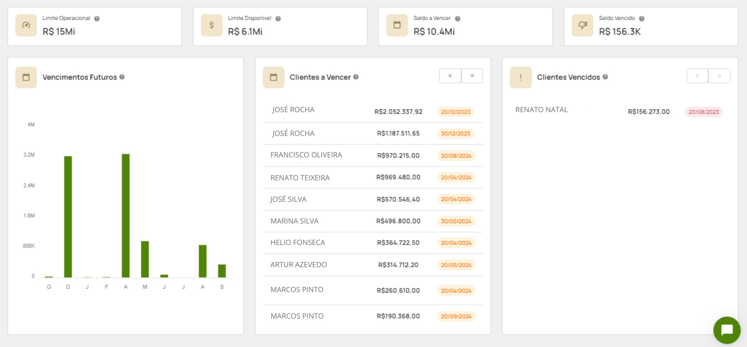
Task: Click the dollar sign icon for Limite Disponível
Action: coord(211,25)
